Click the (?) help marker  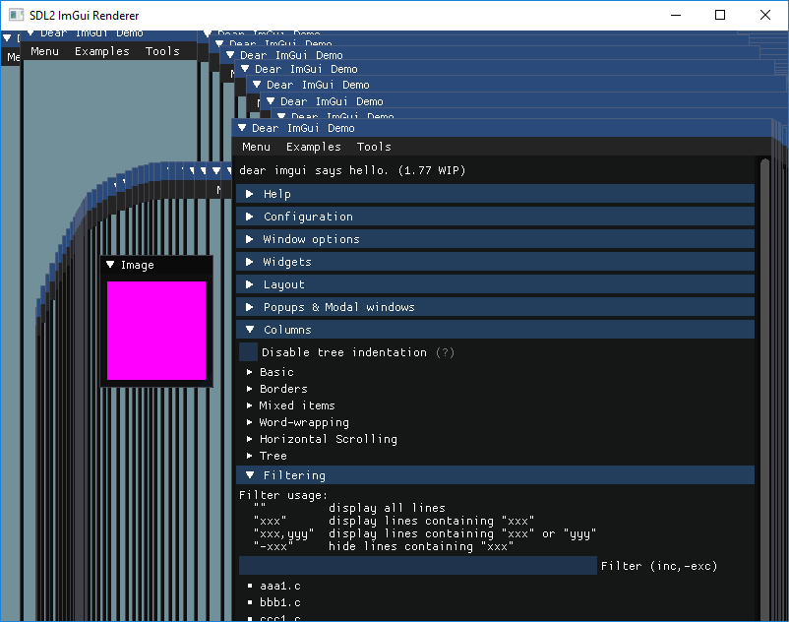(445, 352)
